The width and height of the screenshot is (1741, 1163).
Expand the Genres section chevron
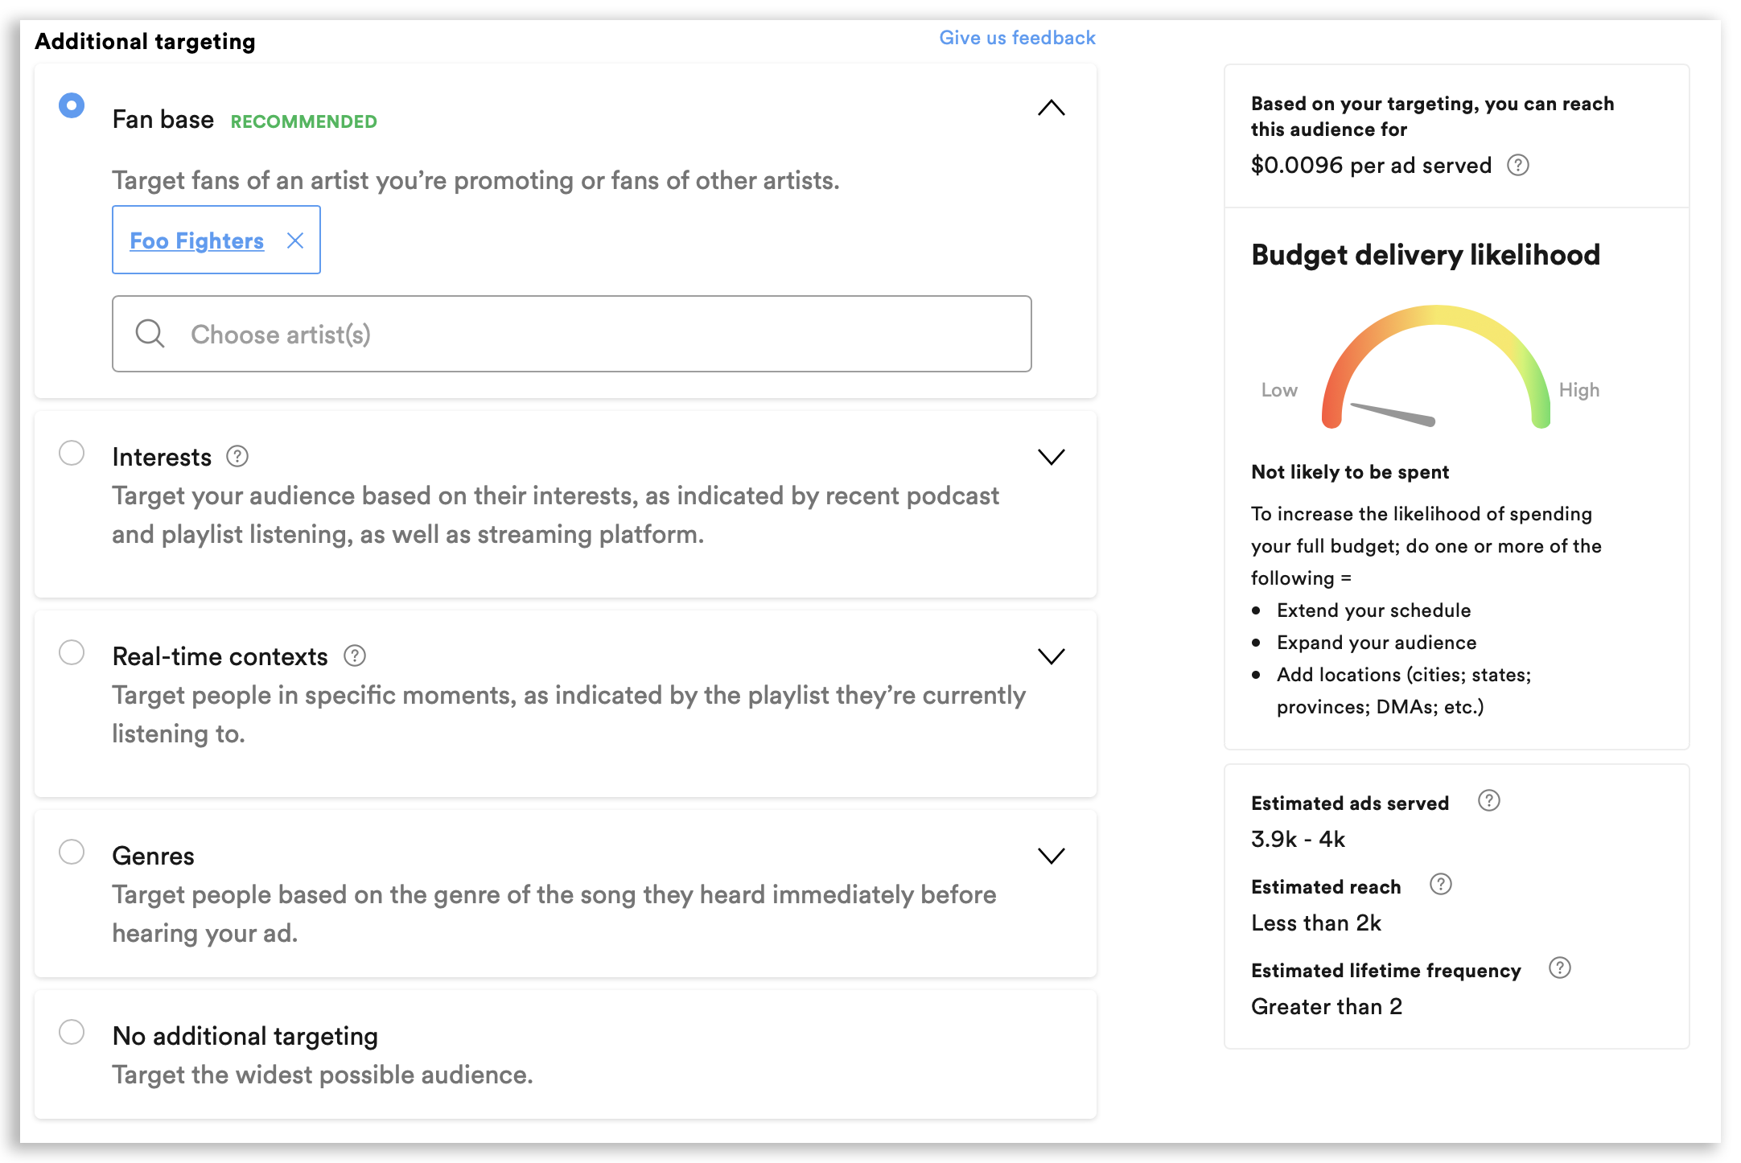(1051, 856)
